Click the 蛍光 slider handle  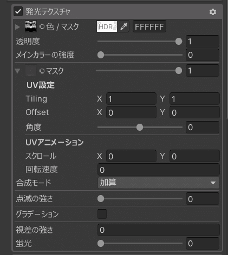(x=101, y=244)
